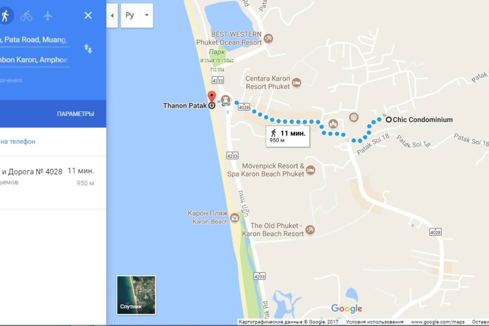Click the Карон Пляж camera icon
The width and height of the screenshot is (489, 326).
[x=234, y=218]
